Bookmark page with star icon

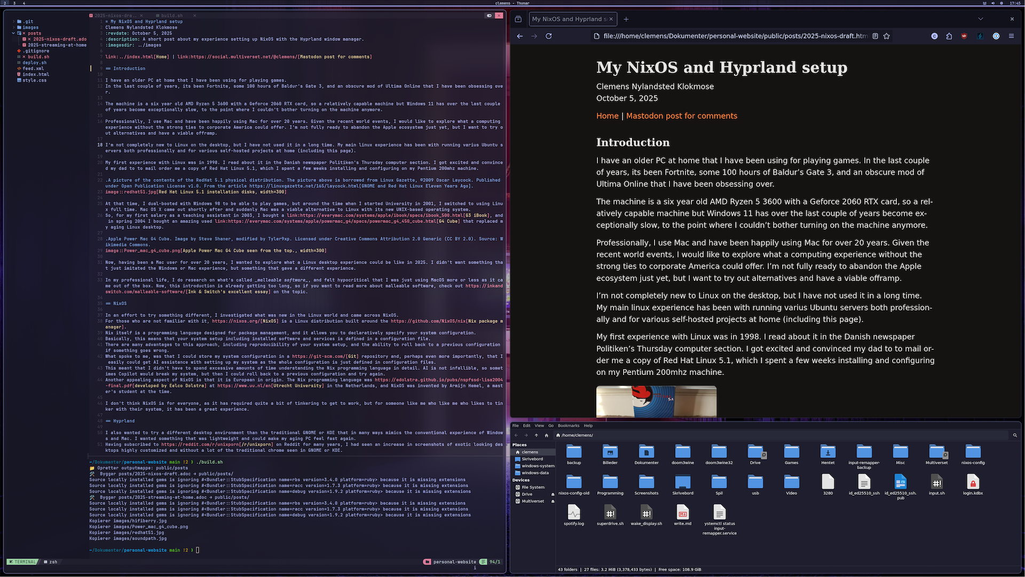[x=887, y=36]
